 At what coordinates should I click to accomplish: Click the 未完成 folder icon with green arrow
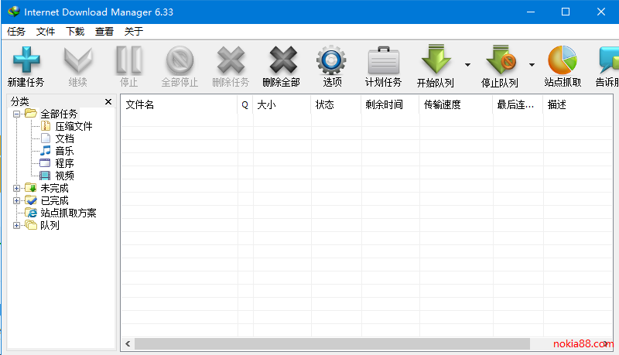31,187
